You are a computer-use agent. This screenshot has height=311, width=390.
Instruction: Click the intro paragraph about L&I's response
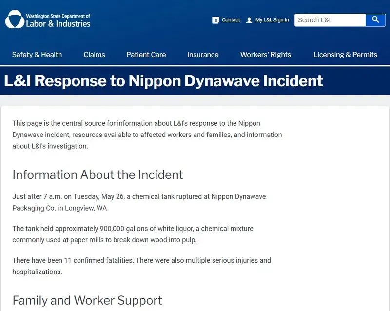point(147,135)
